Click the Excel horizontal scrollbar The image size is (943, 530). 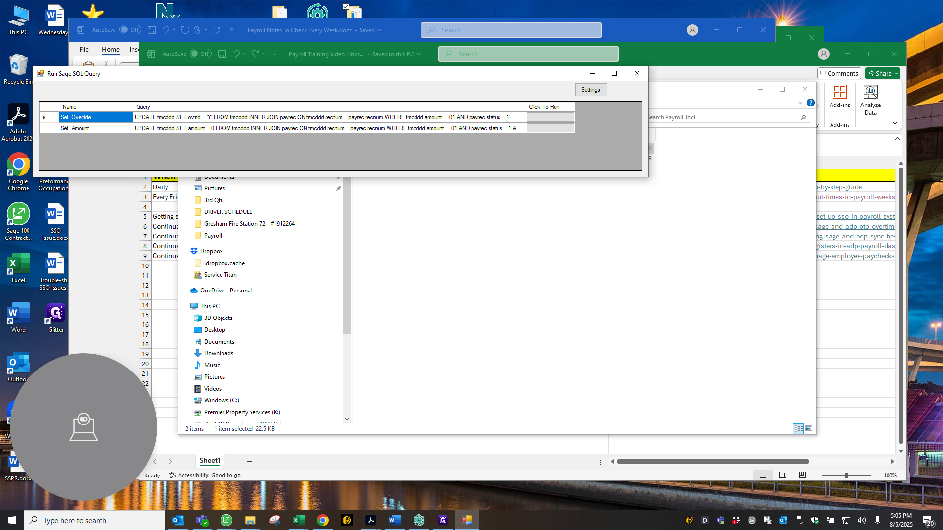tap(713, 461)
